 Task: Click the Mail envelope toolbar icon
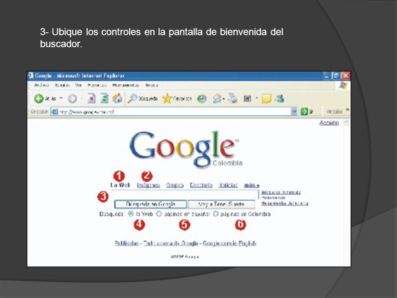pyautogui.click(x=217, y=99)
